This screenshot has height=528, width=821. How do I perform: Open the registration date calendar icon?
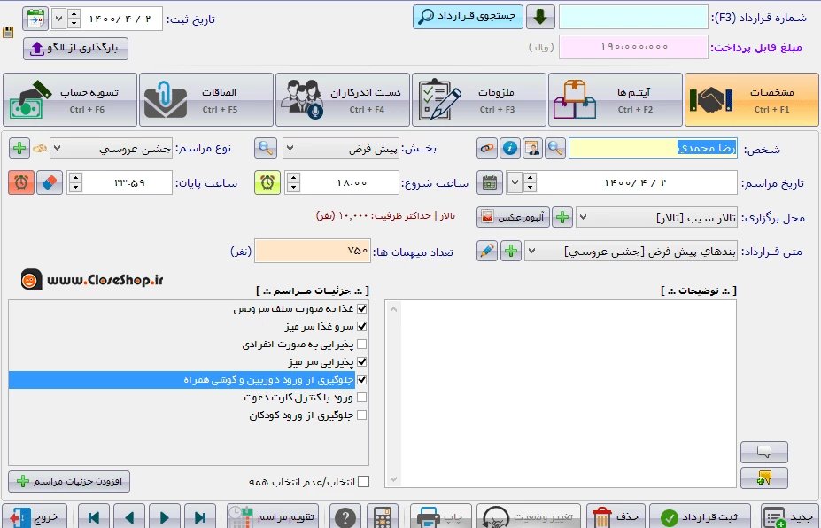click(x=35, y=19)
